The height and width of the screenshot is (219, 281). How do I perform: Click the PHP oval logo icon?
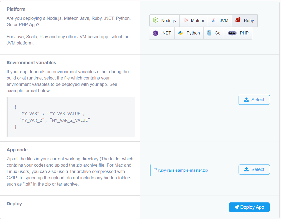point(232,33)
